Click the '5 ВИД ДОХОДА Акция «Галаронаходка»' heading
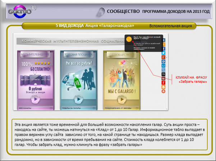 tap(95, 25)
